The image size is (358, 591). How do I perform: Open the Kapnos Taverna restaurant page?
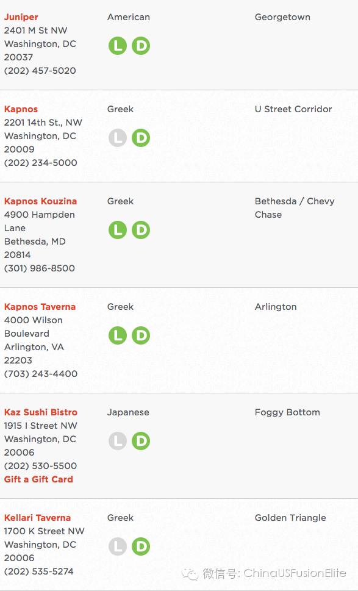coord(40,306)
